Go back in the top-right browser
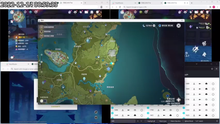Image resolution: width=220 pixels, height=124 pixels. 112,7
